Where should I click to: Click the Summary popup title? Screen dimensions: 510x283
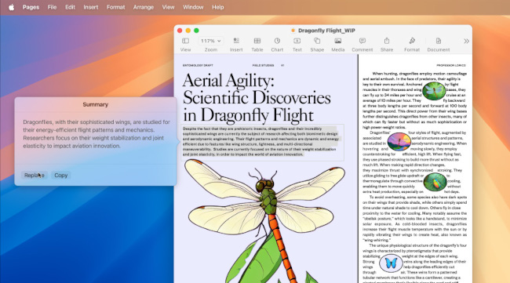95,104
